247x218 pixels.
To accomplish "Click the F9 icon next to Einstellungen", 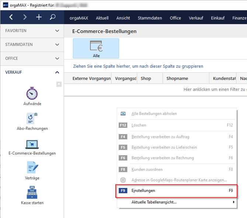I will click(123, 191).
